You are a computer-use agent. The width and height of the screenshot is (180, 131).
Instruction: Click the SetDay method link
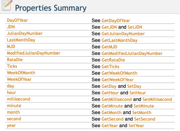coord(134,86)
